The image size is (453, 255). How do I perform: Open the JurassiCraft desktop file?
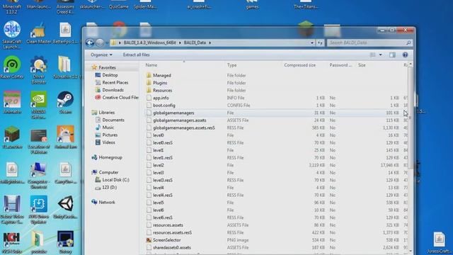[x=439, y=242]
